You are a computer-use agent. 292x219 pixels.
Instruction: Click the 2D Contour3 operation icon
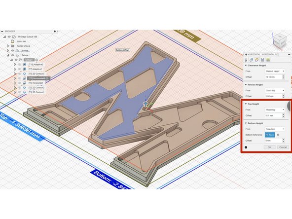click(x=24, y=74)
